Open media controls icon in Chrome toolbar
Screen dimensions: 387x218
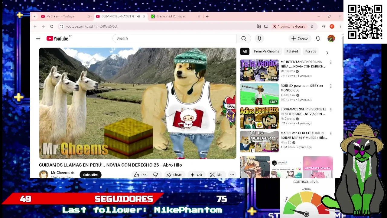click(x=324, y=26)
